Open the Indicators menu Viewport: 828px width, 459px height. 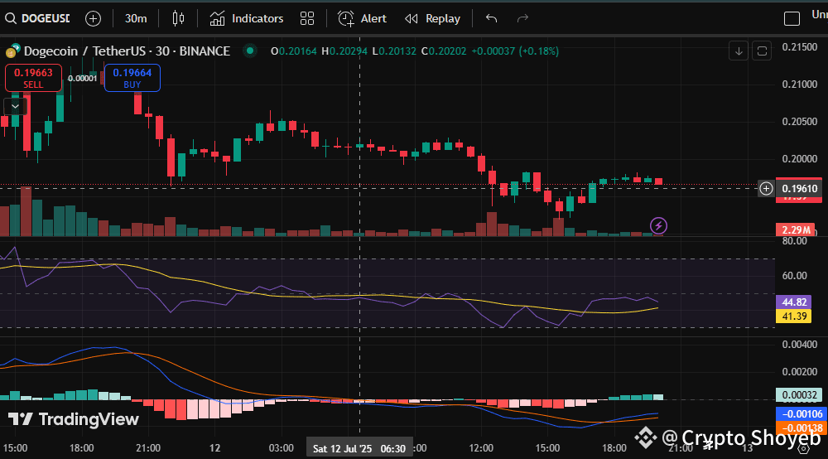pos(246,18)
